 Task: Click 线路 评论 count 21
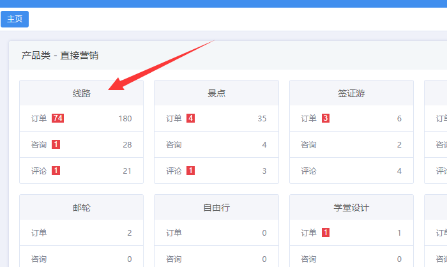(126, 171)
